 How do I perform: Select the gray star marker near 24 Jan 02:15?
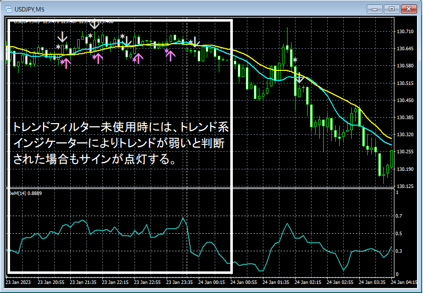[x=295, y=60]
